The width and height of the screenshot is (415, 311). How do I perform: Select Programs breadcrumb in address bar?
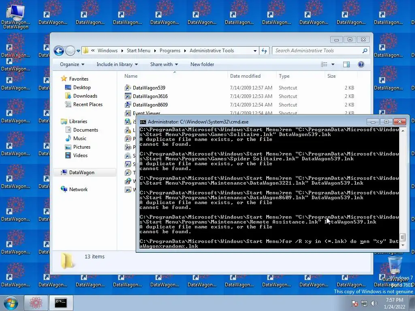click(170, 51)
